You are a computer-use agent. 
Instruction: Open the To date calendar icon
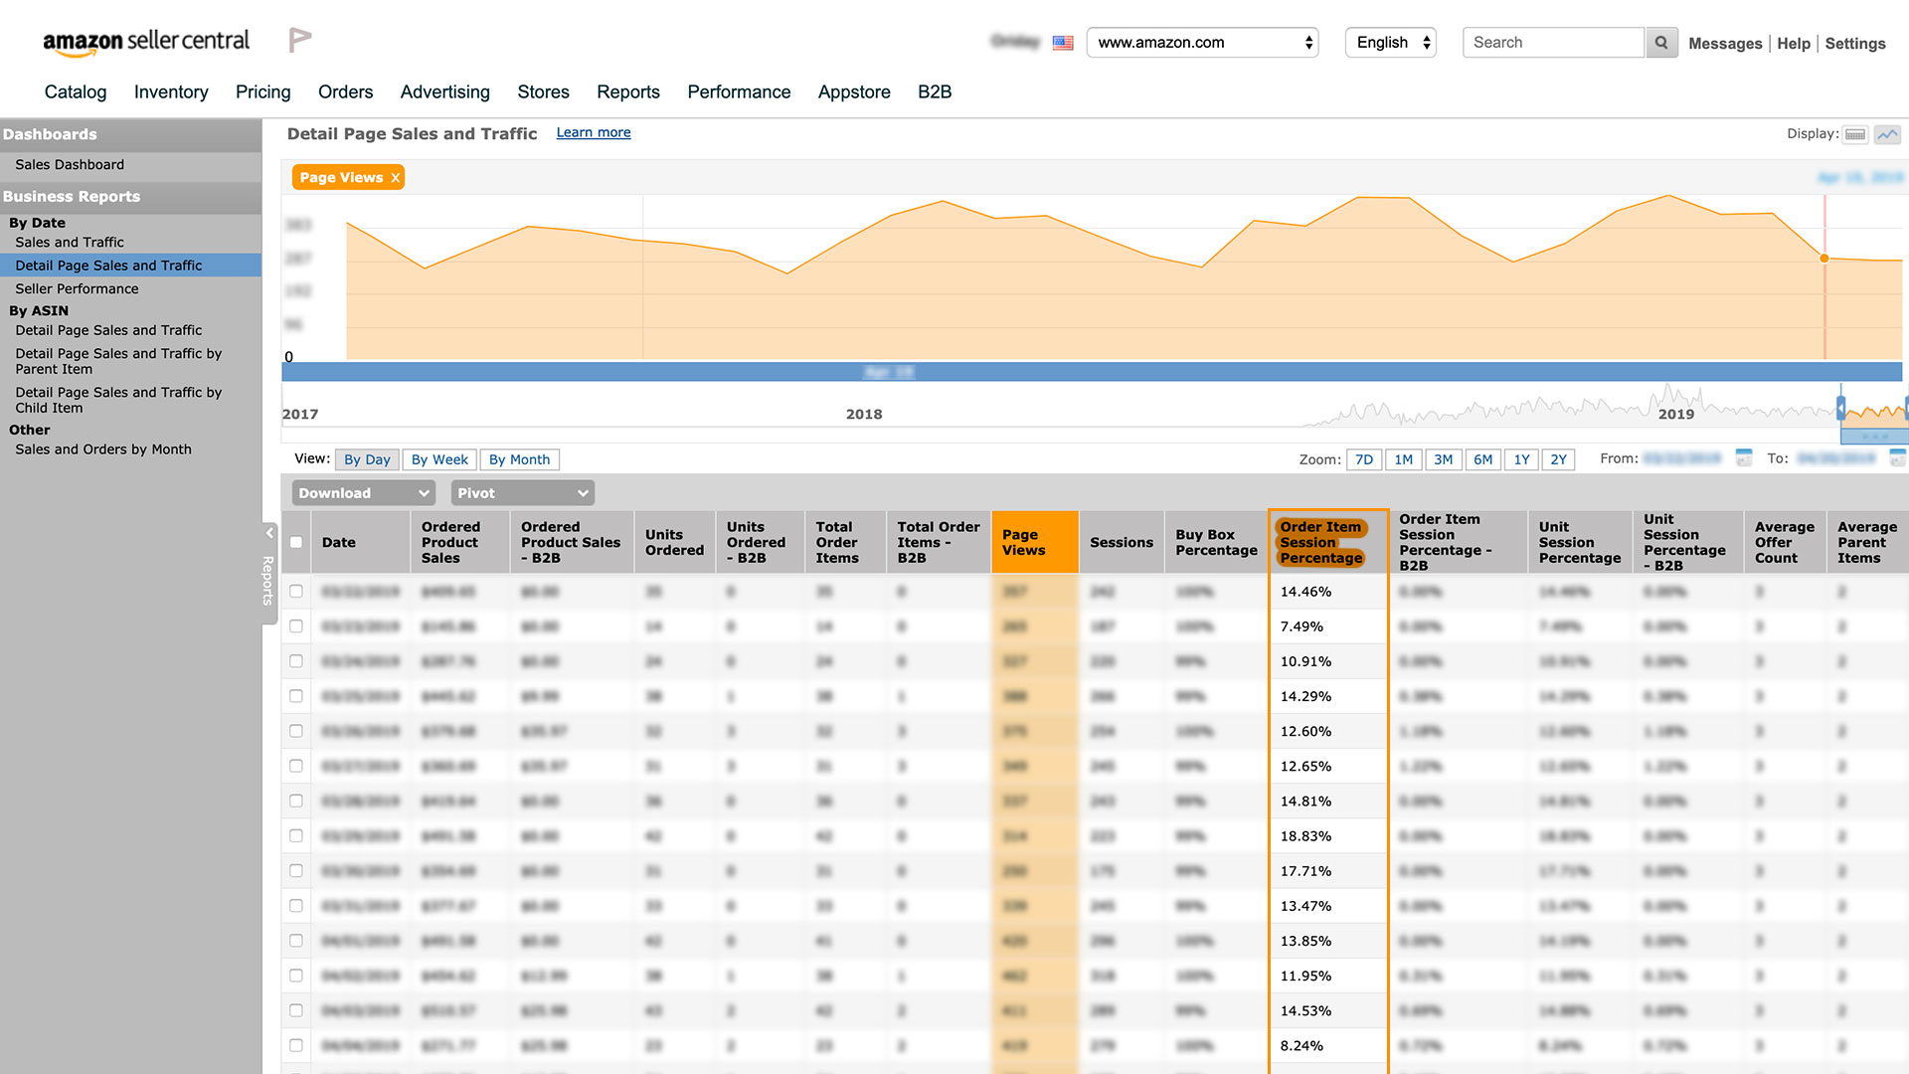click(x=1897, y=458)
